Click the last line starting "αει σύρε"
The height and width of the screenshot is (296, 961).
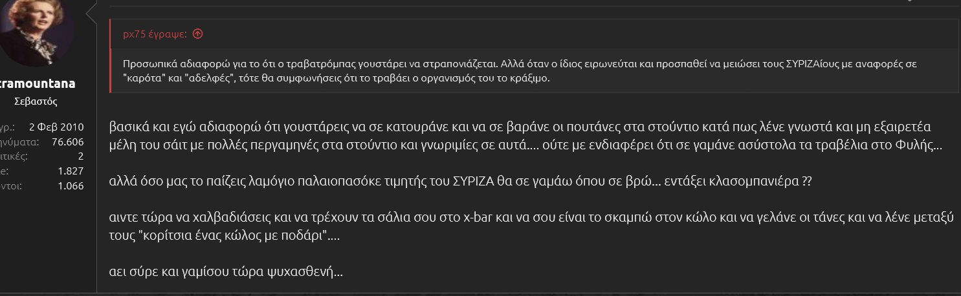(x=226, y=271)
